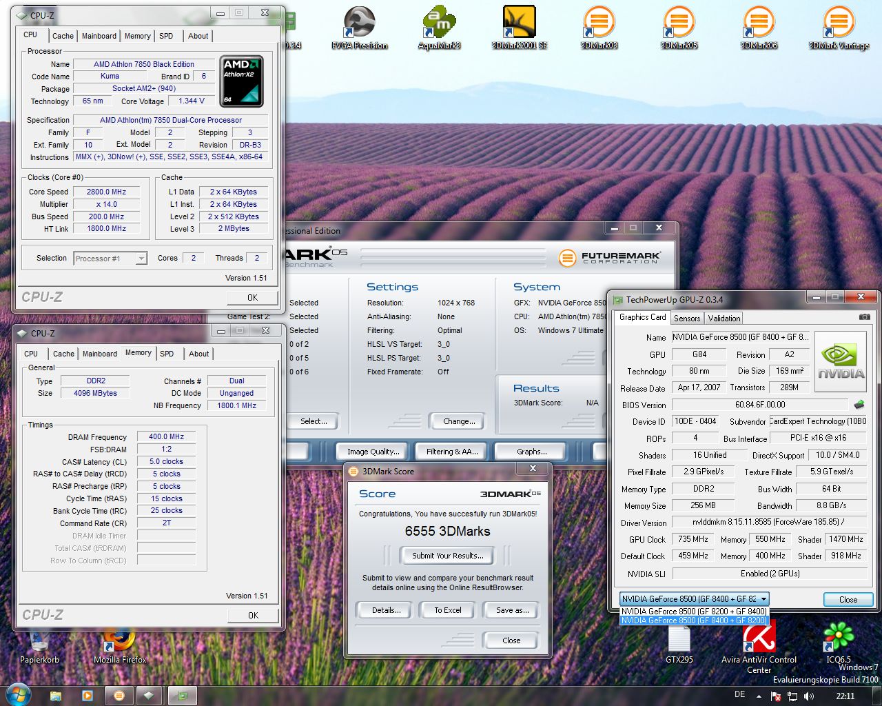Switch to Cache tab in upper CPU-Z
Screen dimensions: 882x706
tap(63, 36)
